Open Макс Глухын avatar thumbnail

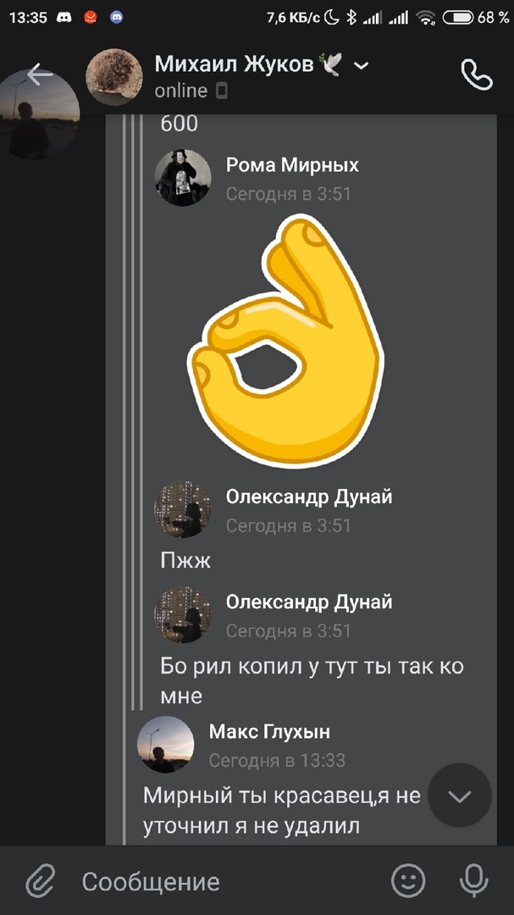pos(166,745)
